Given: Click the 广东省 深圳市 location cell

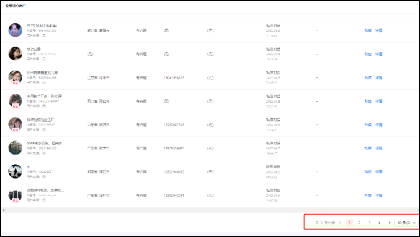Looking at the screenshot, I should pyautogui.click(x=98, y=196).
